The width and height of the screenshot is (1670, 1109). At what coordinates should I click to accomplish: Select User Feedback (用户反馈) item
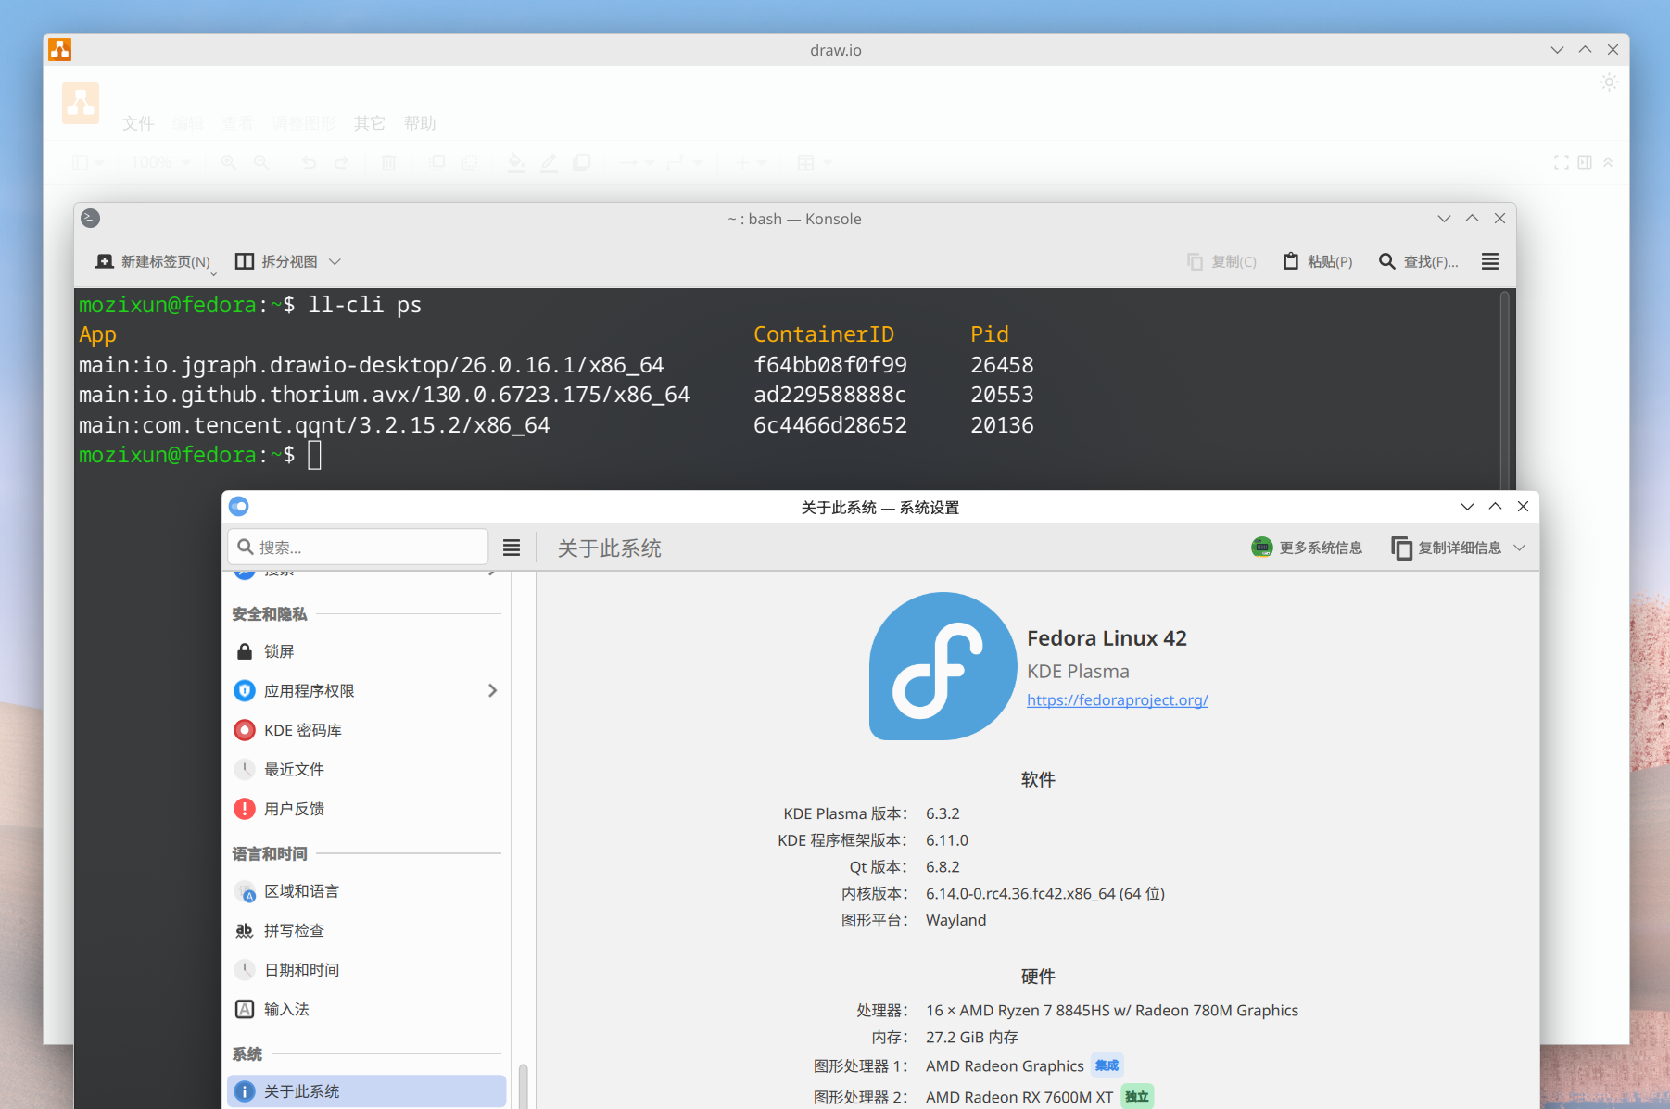pyautogui.click(x=366, y=809)
